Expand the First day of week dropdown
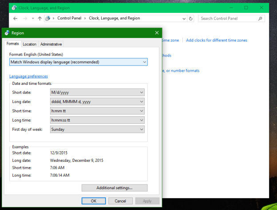This screenshot has width=277, height=210. [97, 130]
